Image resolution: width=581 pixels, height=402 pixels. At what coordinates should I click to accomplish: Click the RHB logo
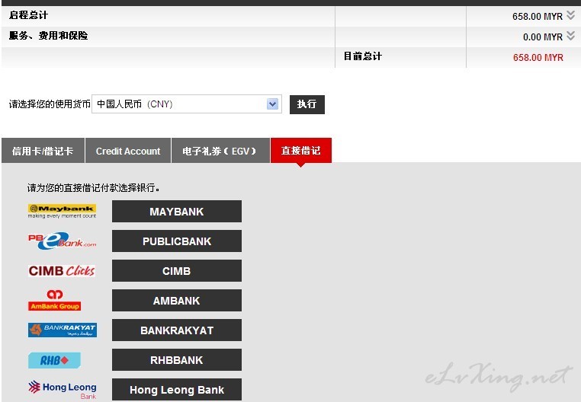[54, 360]
